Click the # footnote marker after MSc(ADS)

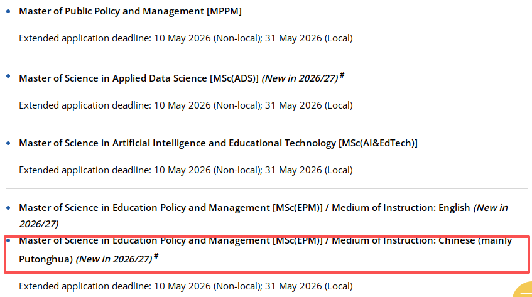pyautogui.click(x=342, y=75)
